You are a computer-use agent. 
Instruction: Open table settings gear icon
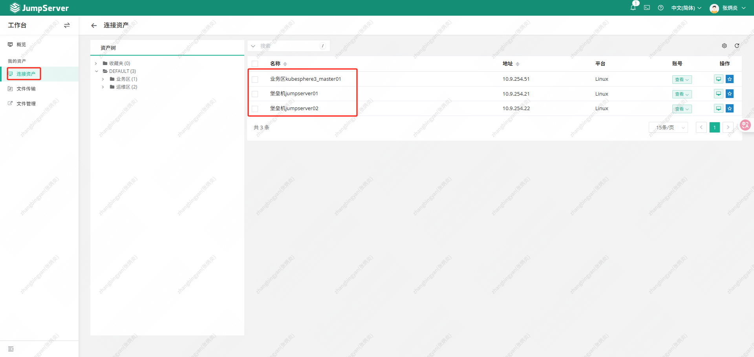pos(724,46)
